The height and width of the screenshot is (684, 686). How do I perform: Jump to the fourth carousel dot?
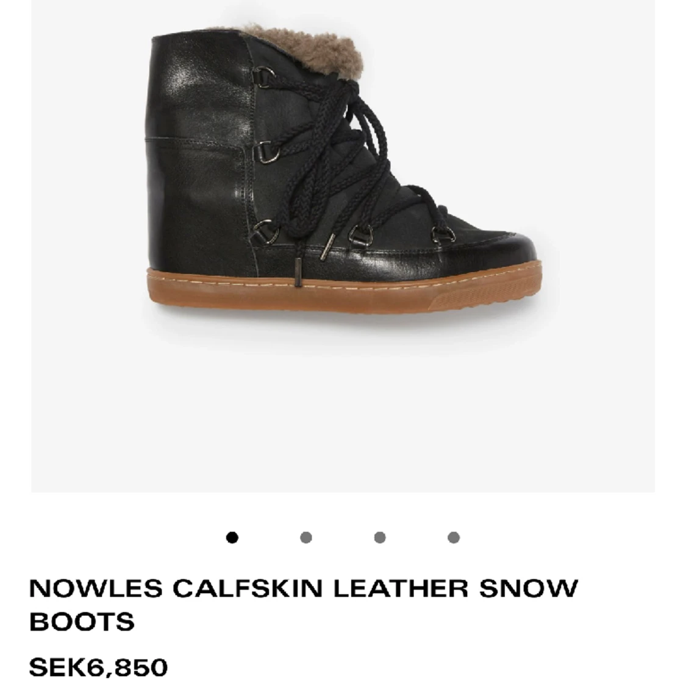pyautogui.click(x=454, y=537)
